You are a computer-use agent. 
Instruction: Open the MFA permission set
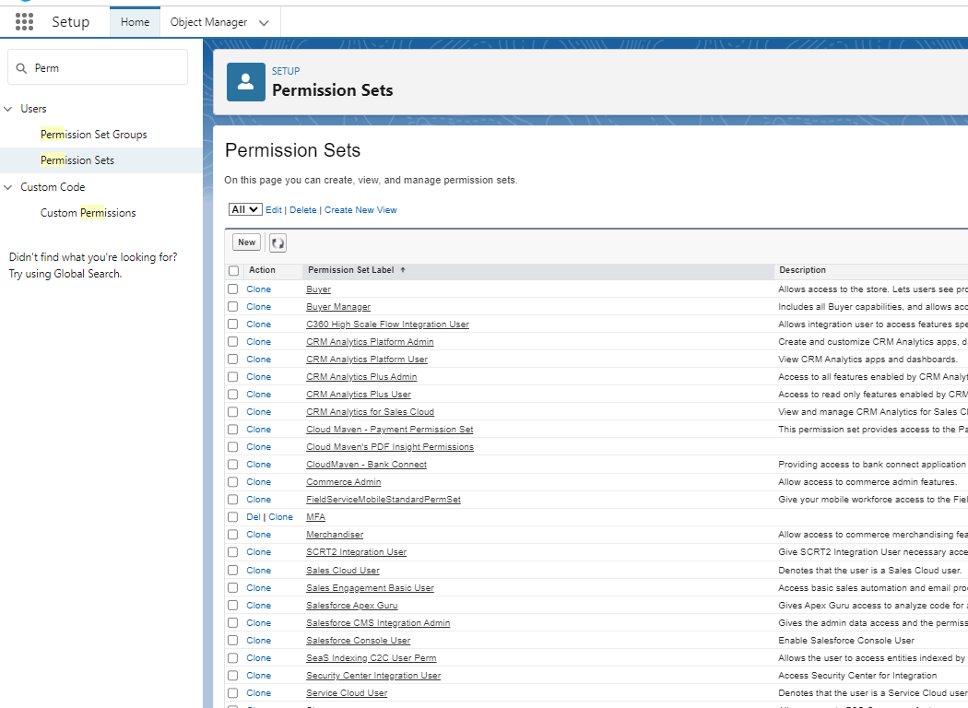click(315, 517)
